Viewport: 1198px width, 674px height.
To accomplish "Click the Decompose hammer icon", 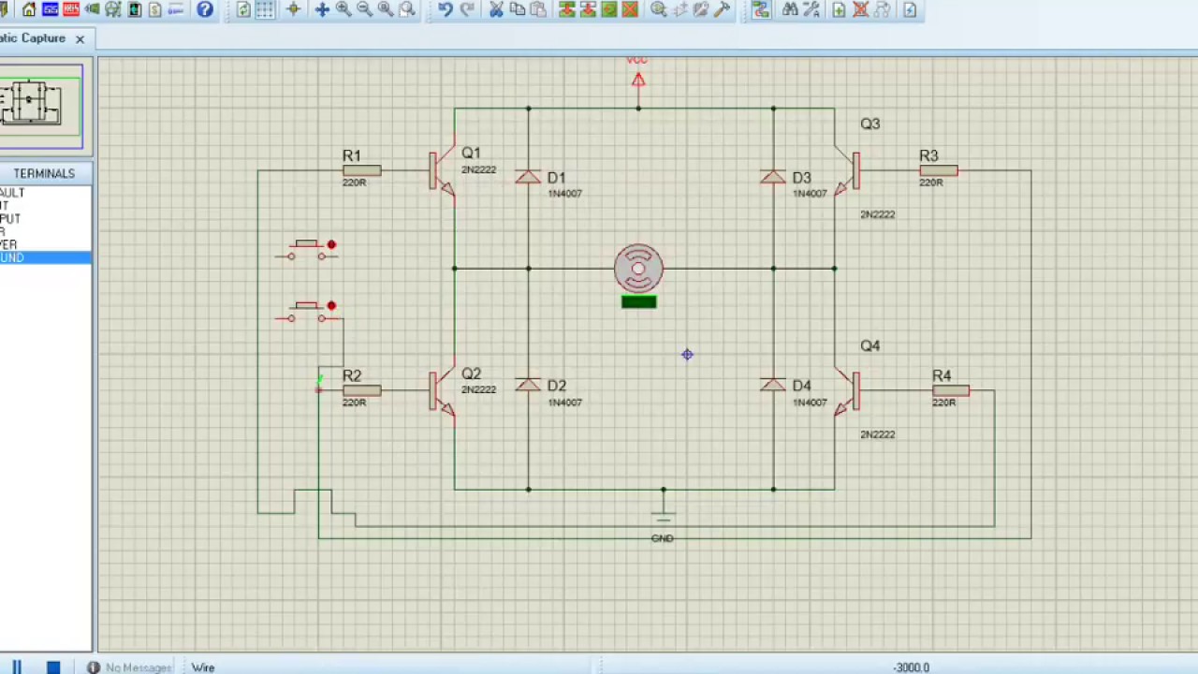I will point(722,9).
